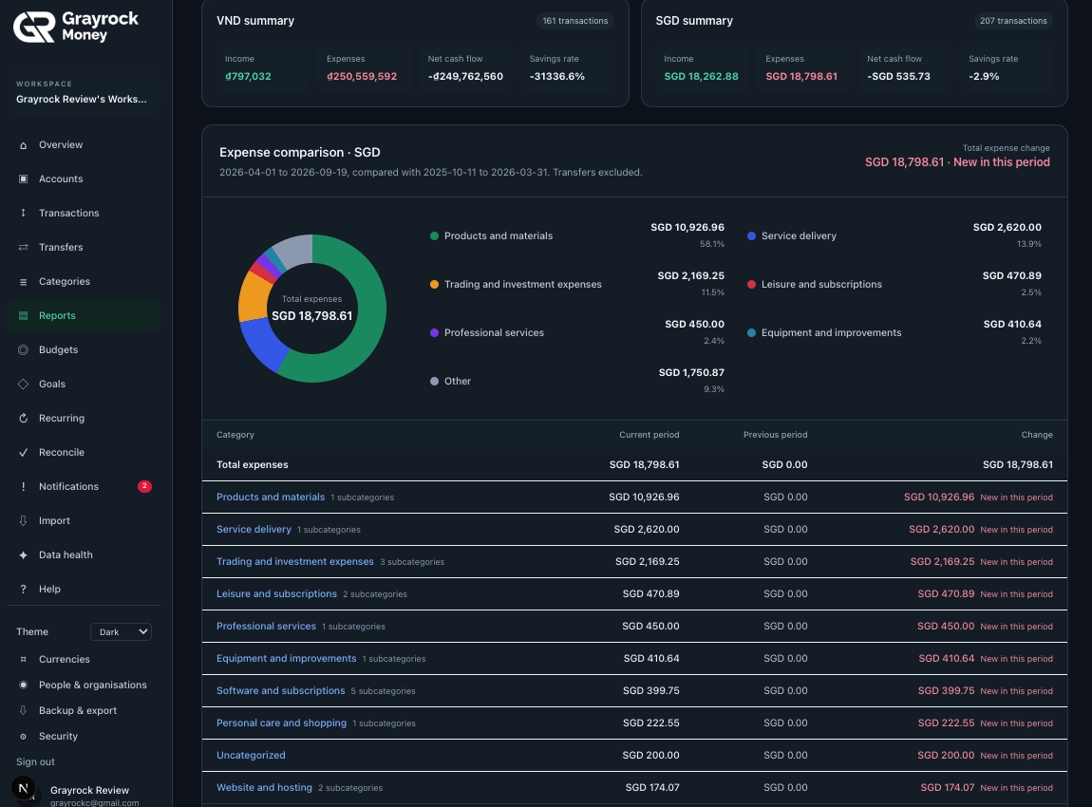Click the Current period column header
This screenshot has height=807, width=1092.
pyautogui.click(x=650, y=435)
